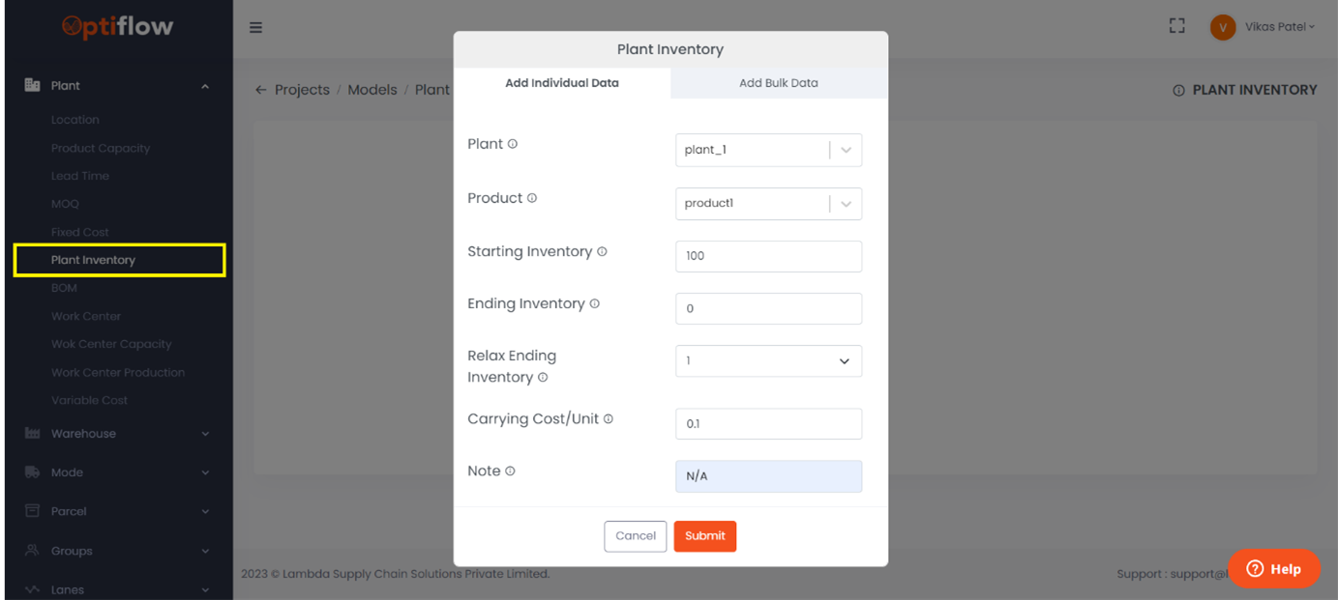The height and width of the screenshot is (600, 1338).
Task: Cancel the Plant Inventory dialog
Action: click(x=636, y=535)
